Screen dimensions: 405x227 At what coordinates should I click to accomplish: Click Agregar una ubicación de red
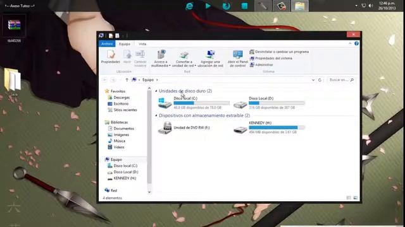(x=210, y=59)
